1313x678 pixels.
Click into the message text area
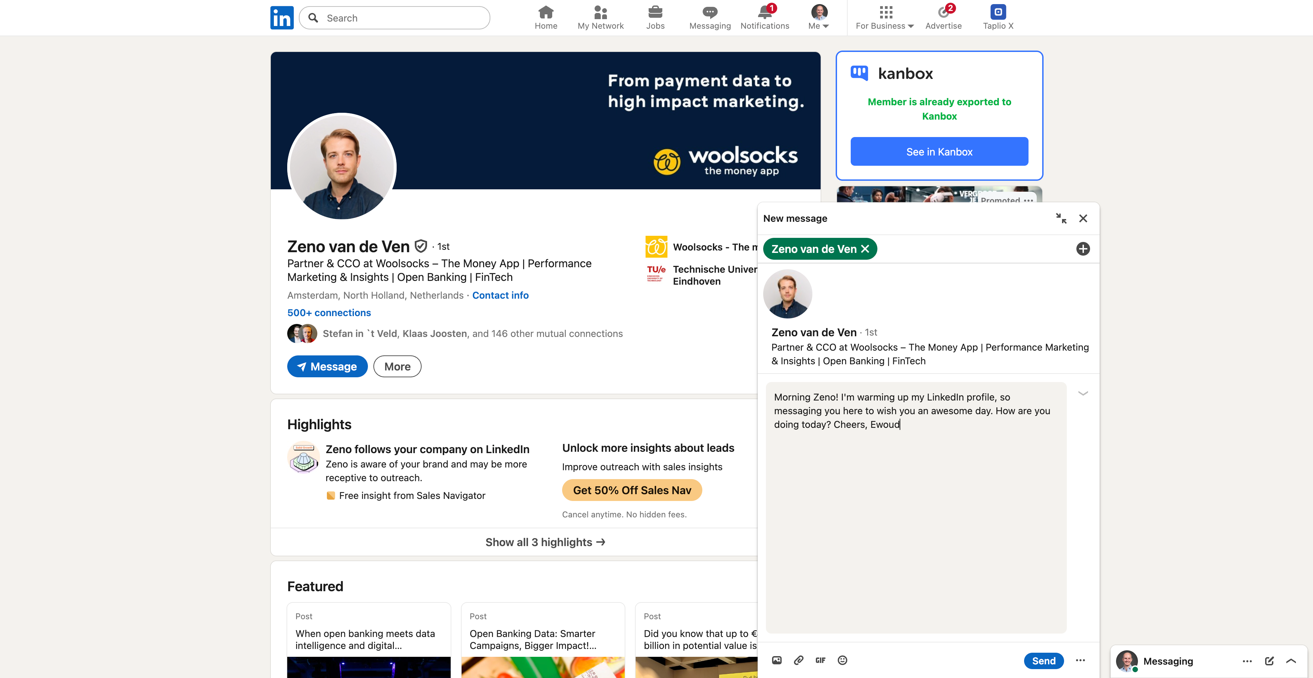915,507
